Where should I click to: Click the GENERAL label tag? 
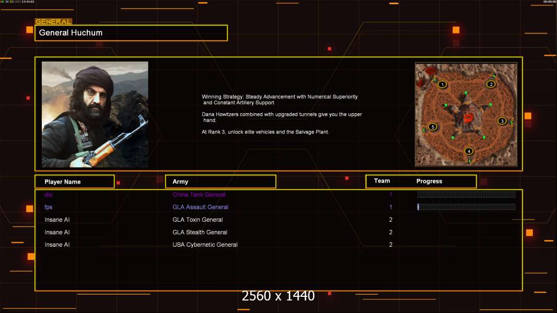tap(53, 21)
